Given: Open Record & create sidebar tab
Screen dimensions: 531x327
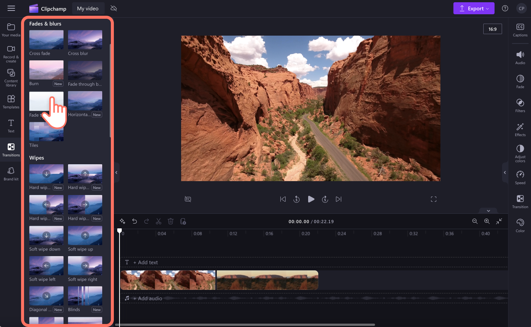Looking at the screenshot, I should [x=11, y=54].
